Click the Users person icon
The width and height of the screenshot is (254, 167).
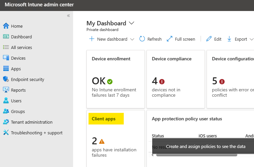click(6, 100)
